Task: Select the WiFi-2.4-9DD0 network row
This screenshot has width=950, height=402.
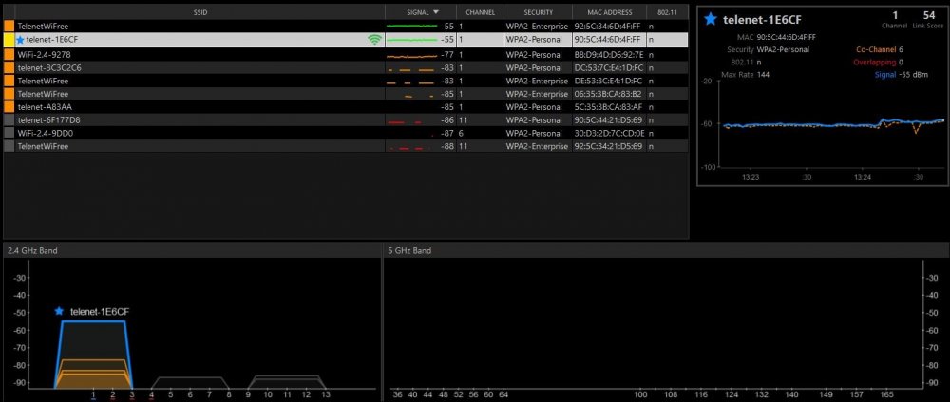Action: (x=346, y=133)
